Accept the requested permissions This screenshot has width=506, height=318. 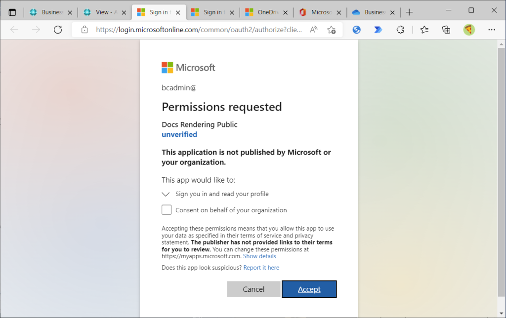pos(309,289)
